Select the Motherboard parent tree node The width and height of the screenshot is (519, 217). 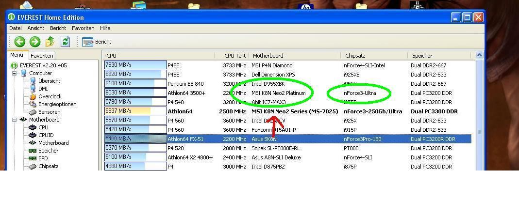coord(39,120)
